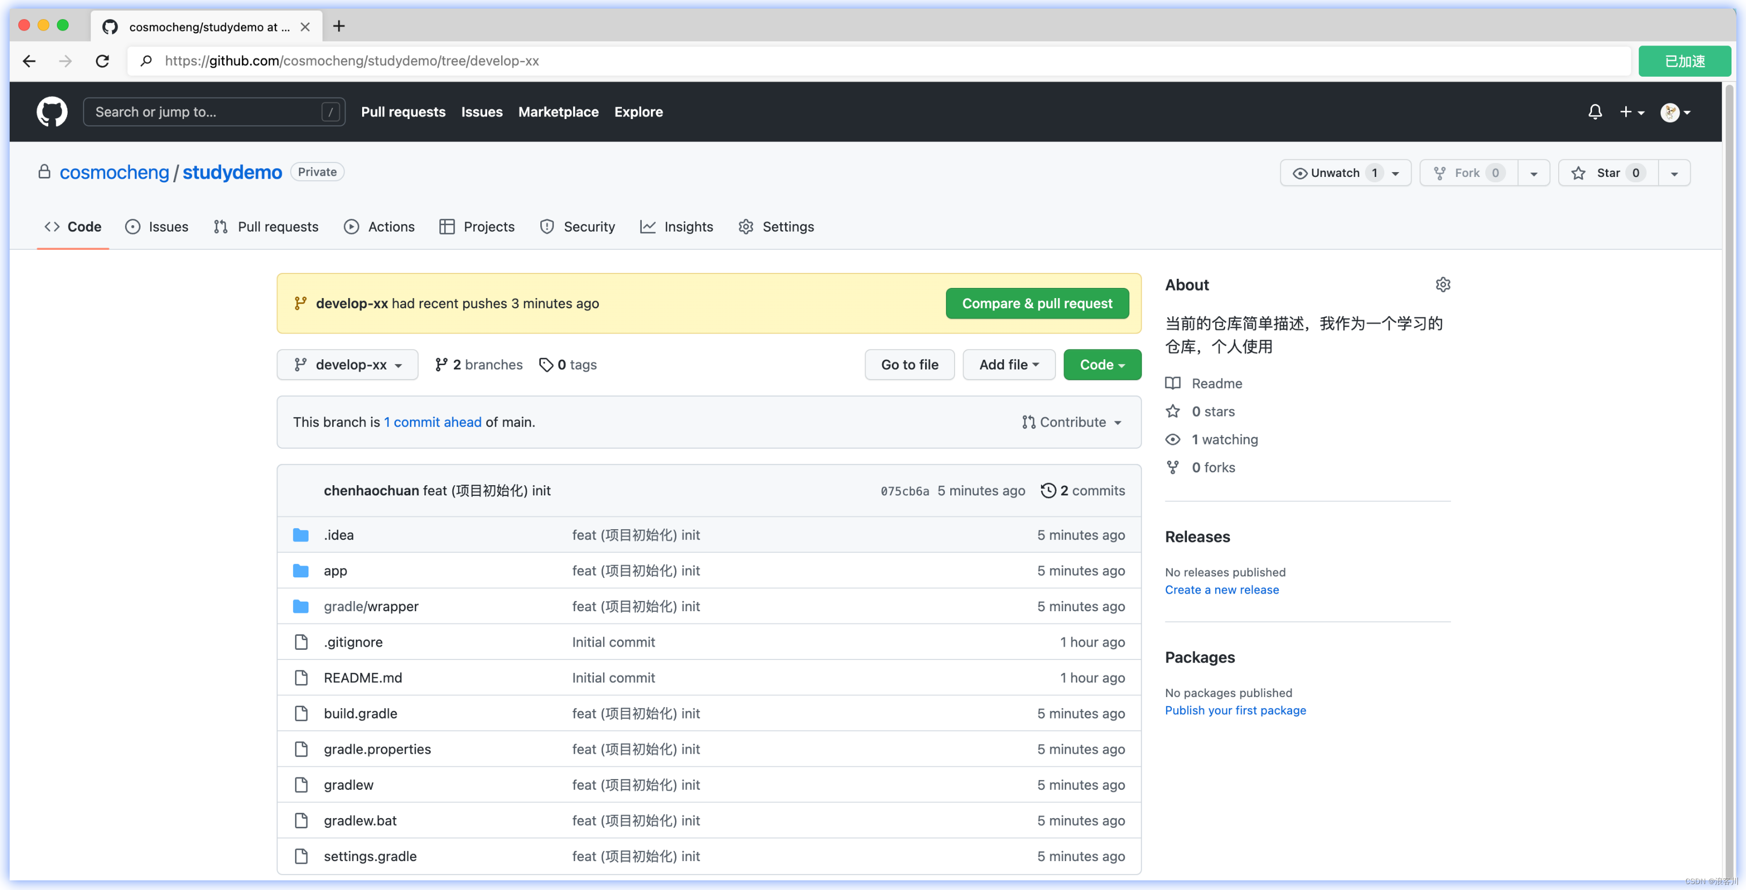
Task: Click .gitignore file icon
Action: [x=301, y=641]
